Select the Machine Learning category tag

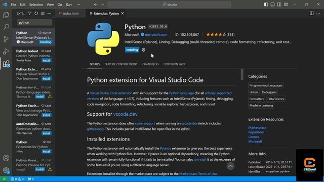(261, 106)
